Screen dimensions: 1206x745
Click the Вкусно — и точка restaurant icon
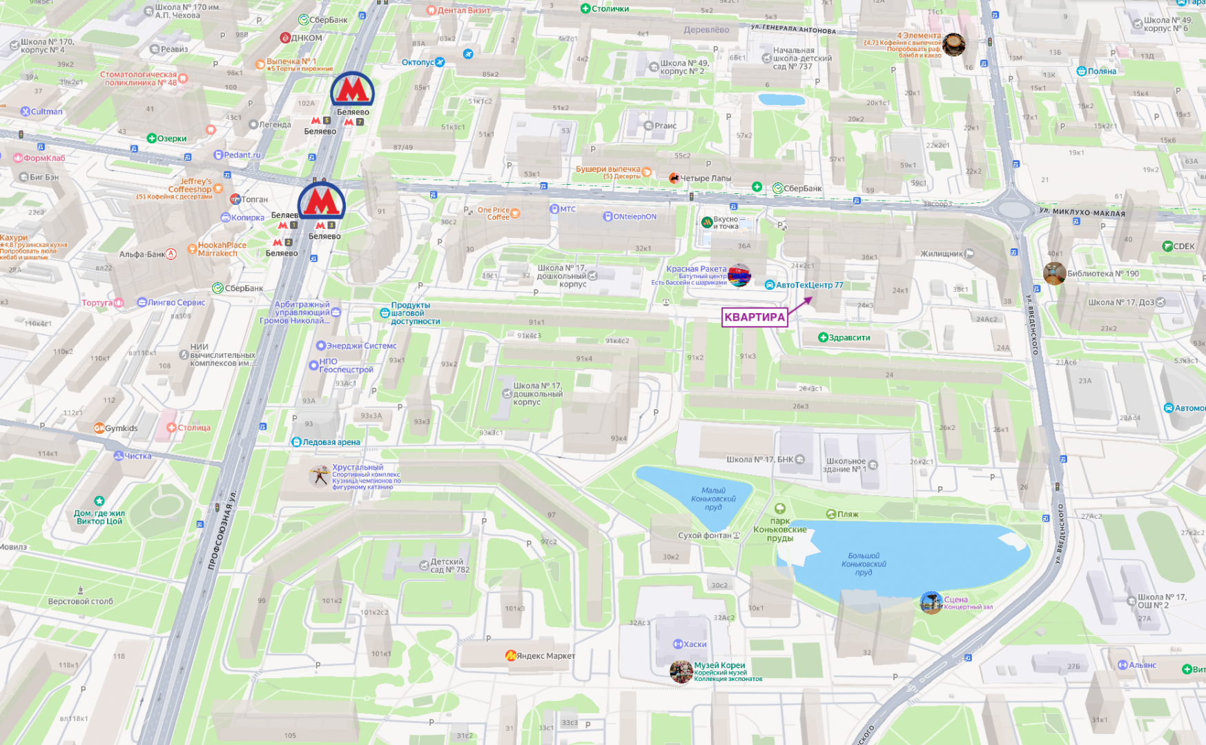pos(706,222)
